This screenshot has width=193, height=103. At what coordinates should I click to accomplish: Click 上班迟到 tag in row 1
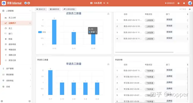[x=150, y=20]
